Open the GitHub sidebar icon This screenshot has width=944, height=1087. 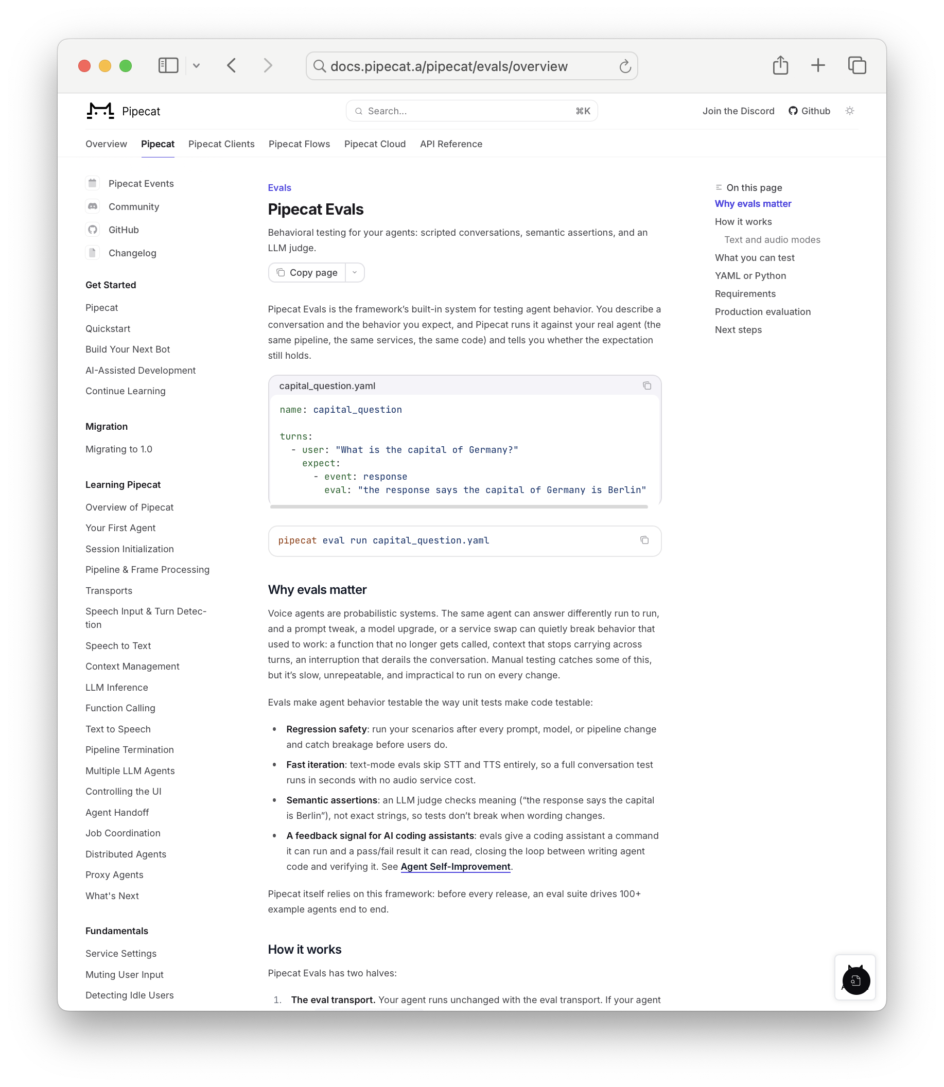click(93, 230)
